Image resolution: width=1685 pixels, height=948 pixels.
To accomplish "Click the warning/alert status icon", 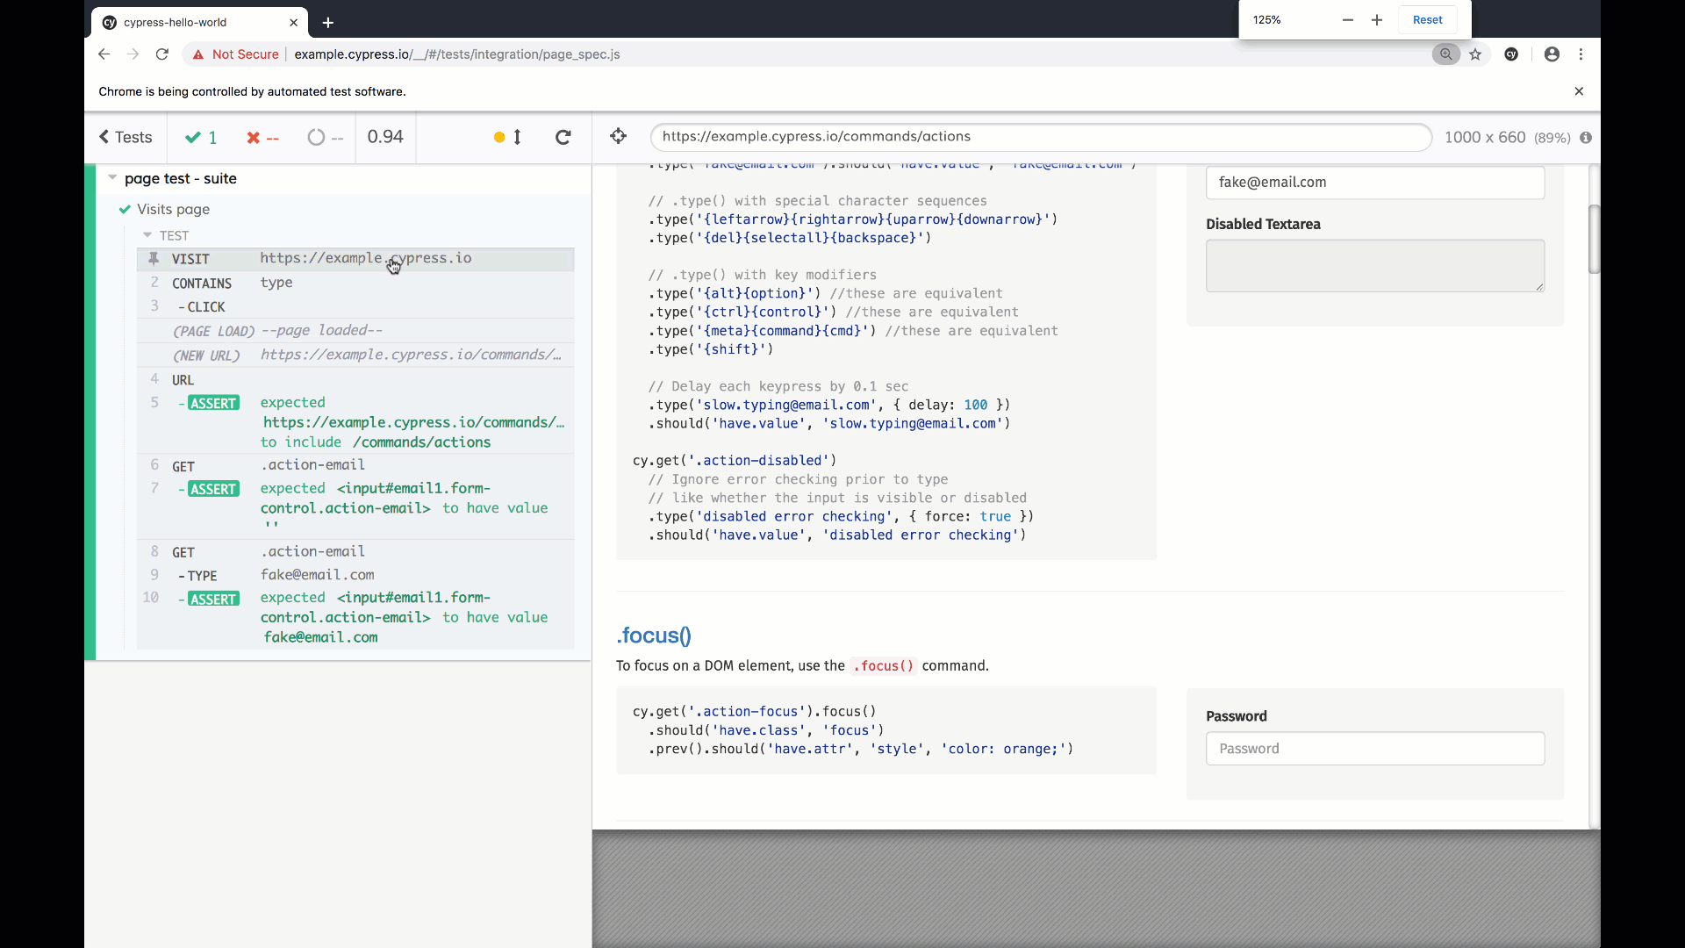I will pos(498,137).
